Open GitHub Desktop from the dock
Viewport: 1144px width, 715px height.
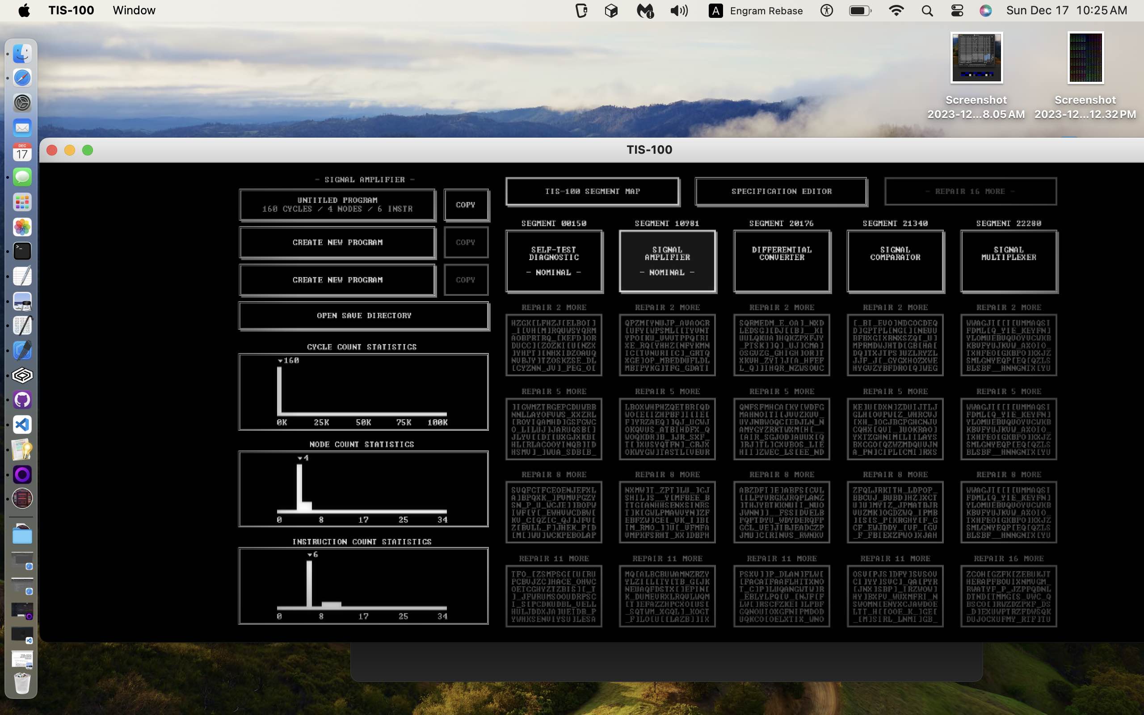click(22, 400)
